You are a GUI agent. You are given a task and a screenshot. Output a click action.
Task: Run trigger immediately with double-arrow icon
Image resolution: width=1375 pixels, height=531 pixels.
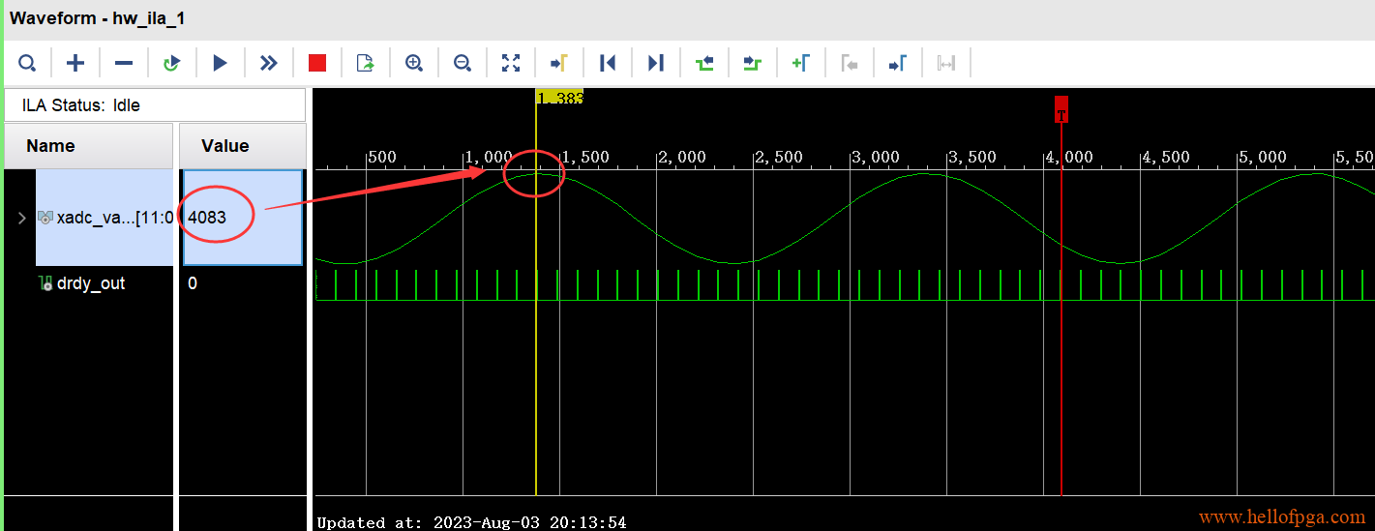[269, 64]
